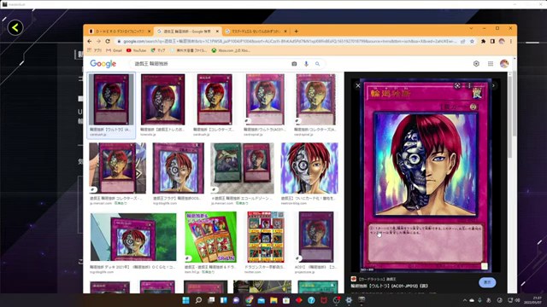Search by image using the camera icon
This screenshot has height=307, width=547.
[x=294, y=64]
